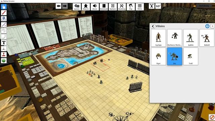The height and width of the screenshot is (121, 215).
Task: Select the Zone marker tool
Action: (4, 19)
